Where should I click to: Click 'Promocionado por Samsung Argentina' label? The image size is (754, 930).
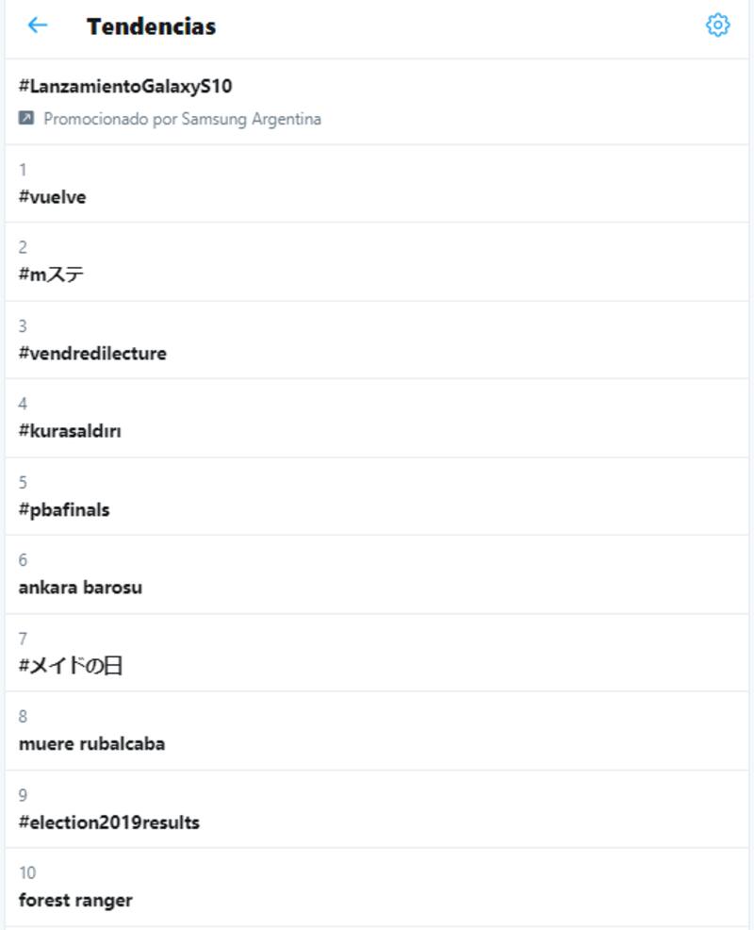pos(182,119)
